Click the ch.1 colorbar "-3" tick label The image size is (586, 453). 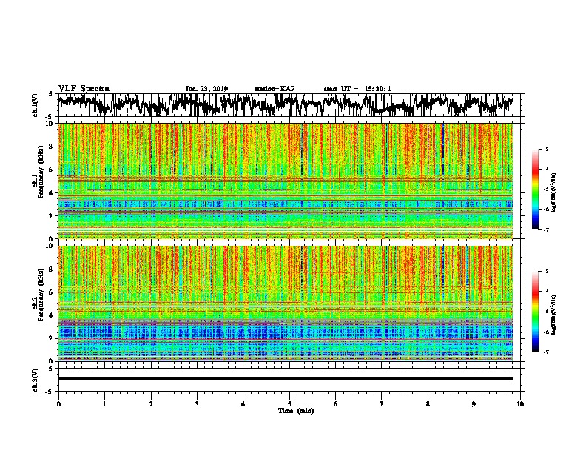pos(546,150)
